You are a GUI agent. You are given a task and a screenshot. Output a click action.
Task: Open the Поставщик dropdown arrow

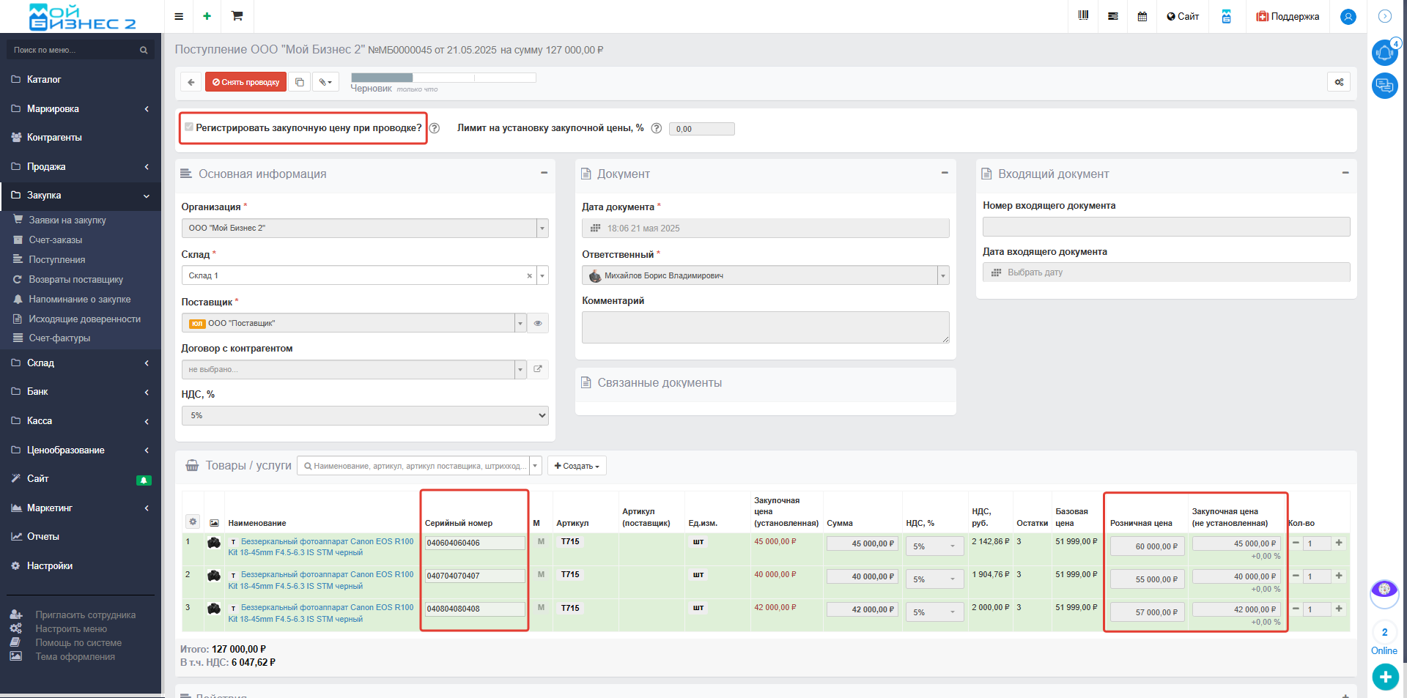tap(520, 323)
